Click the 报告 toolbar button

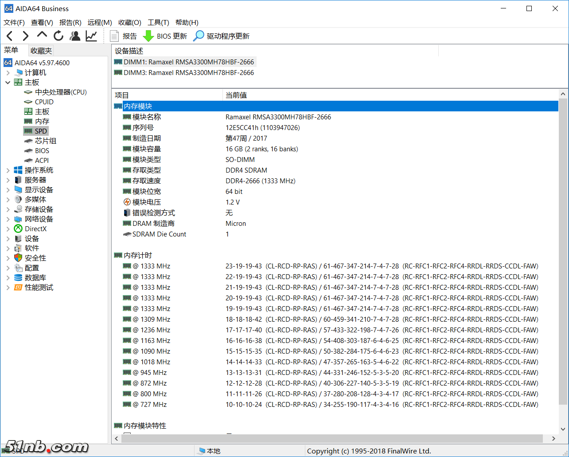coord(124,36)
